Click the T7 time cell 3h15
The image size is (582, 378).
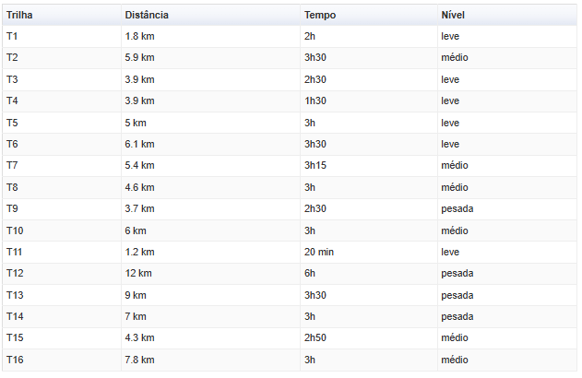[x=369, y=165]
